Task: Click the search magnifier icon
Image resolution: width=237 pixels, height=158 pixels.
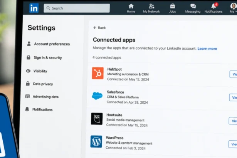Action: (x=48, y=8)
